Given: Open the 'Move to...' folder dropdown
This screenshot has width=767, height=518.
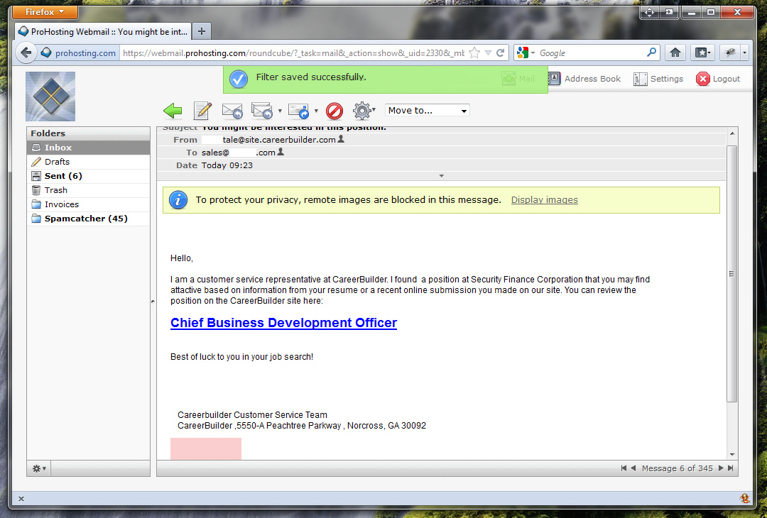Looking at the screenshot, I should (x=427, y=111).
